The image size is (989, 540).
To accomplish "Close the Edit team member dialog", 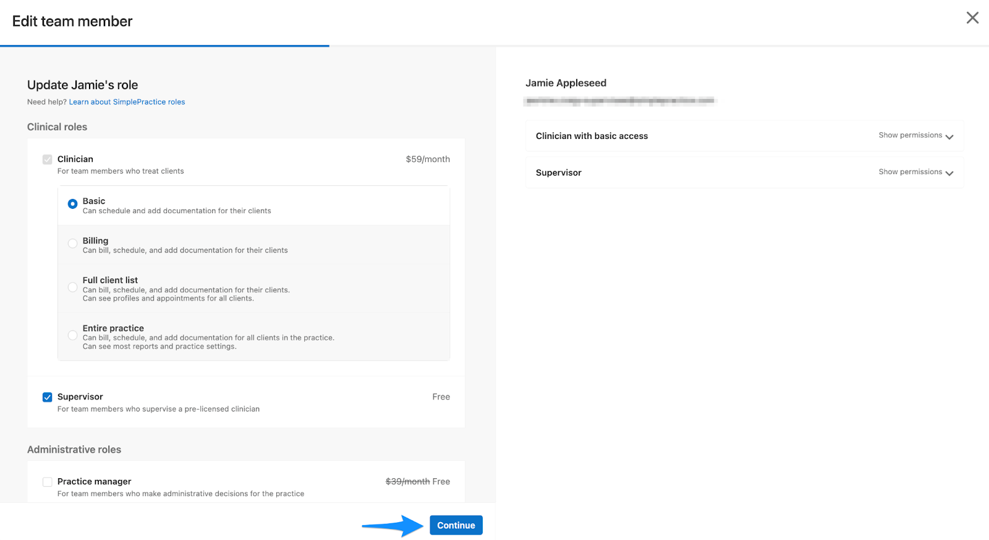I will (x=972, y=18).
